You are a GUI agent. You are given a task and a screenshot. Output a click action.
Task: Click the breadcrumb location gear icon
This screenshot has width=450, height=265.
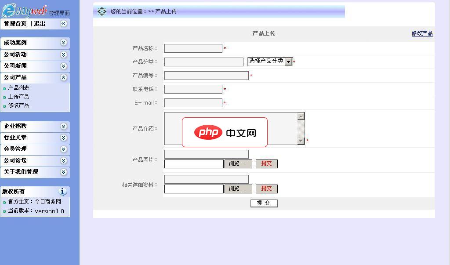click(102, 11)
